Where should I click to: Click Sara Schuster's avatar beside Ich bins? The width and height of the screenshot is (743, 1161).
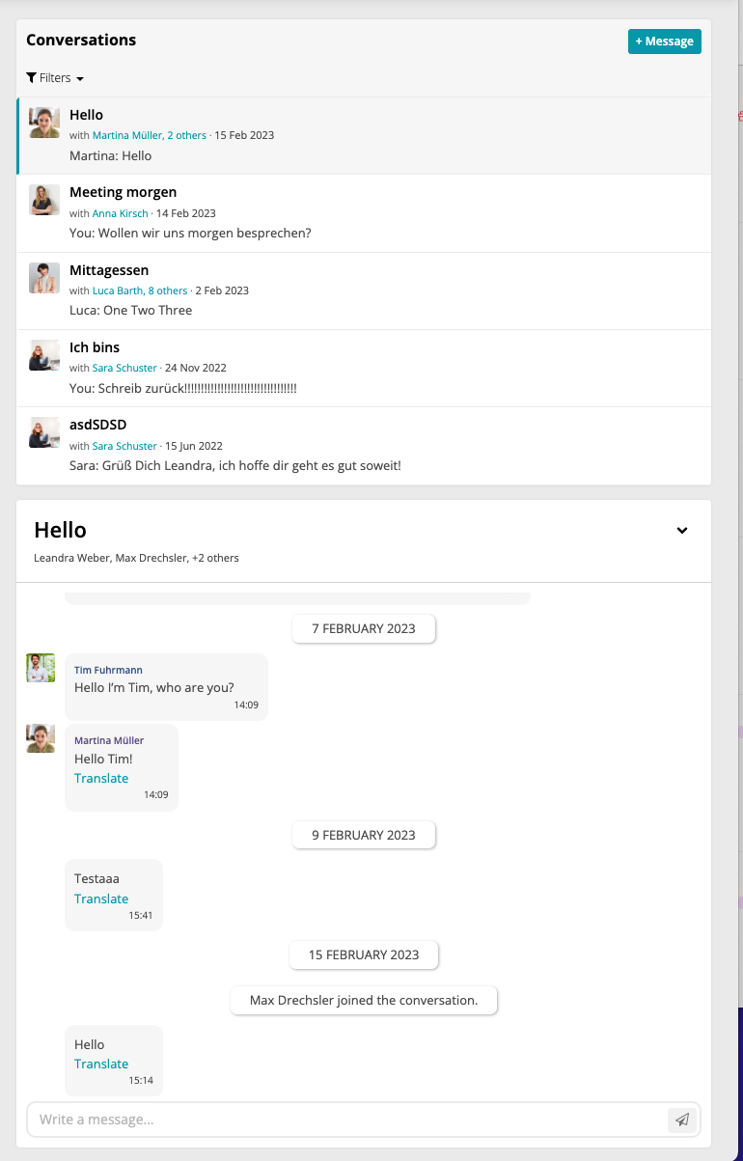coord(43,354)
